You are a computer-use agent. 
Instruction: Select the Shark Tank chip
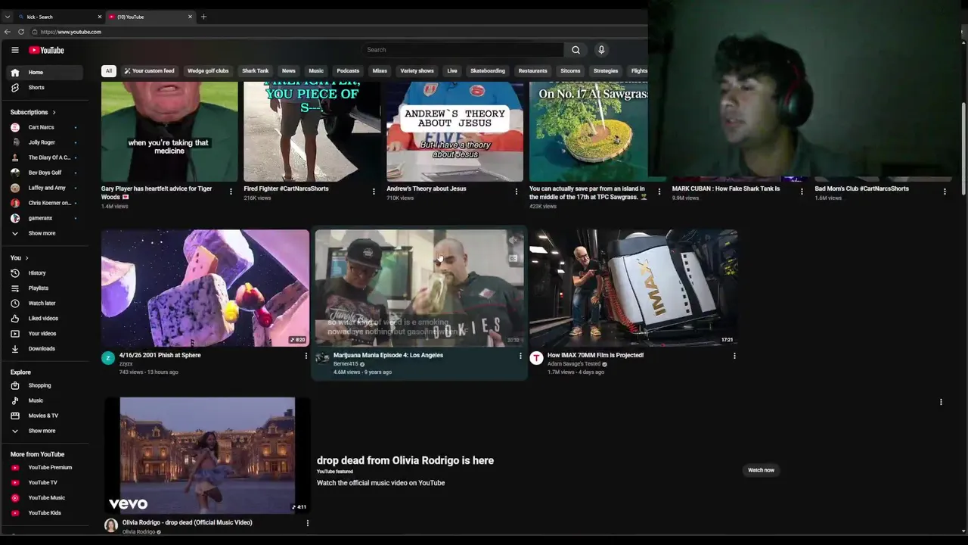click(255, 70)
